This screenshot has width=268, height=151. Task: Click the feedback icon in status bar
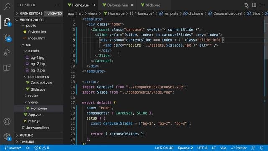point(253,148)
